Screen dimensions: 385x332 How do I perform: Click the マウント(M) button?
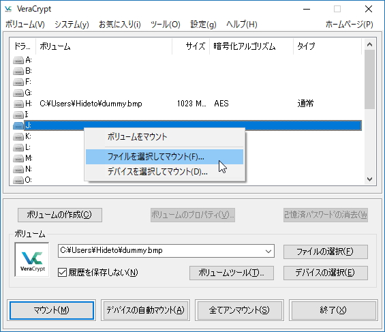point(52,311)
